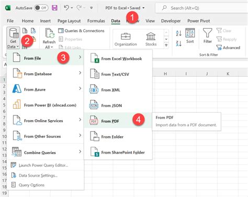
Task: Open the From Database submenu
Action: click(x=45, y=74)
